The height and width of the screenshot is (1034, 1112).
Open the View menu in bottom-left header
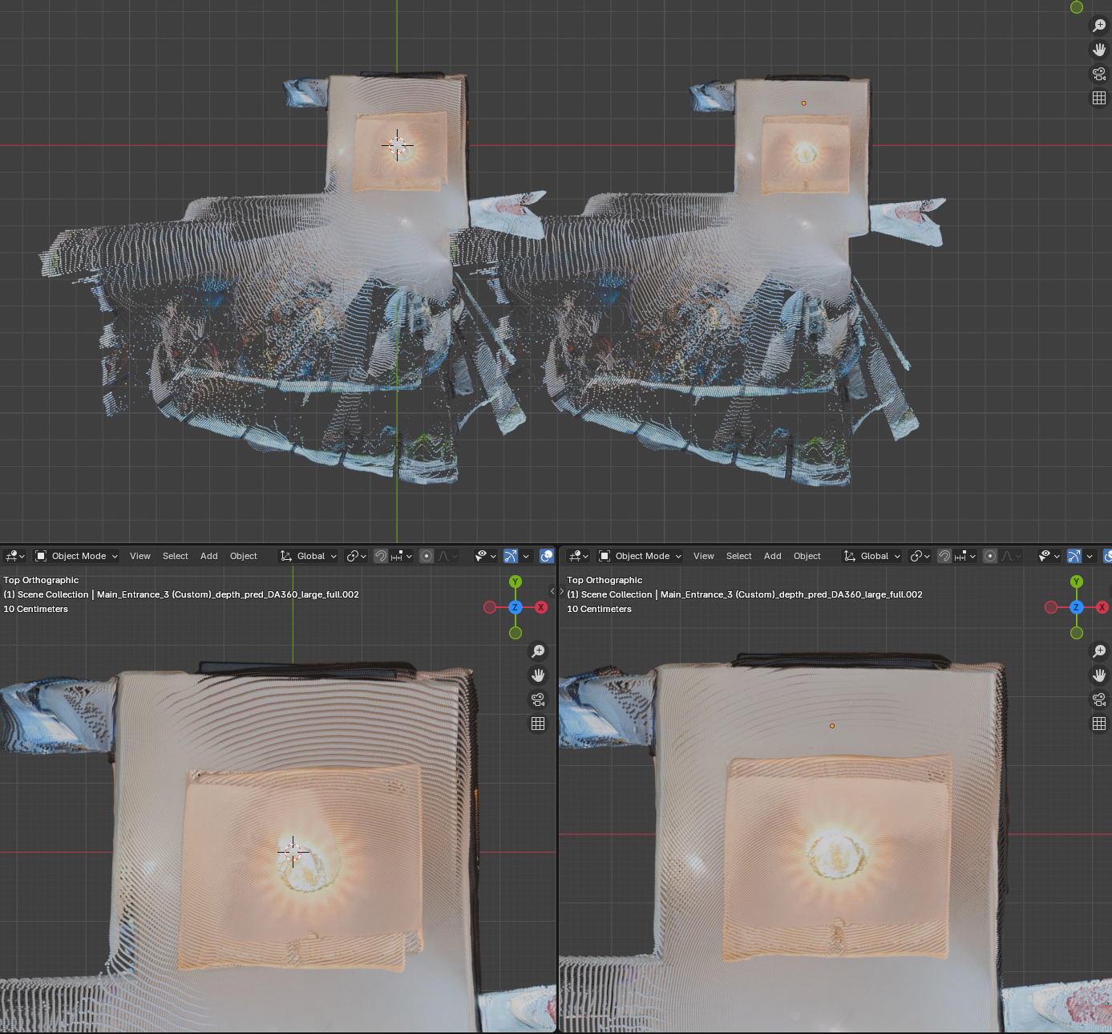tap(140, 556)
